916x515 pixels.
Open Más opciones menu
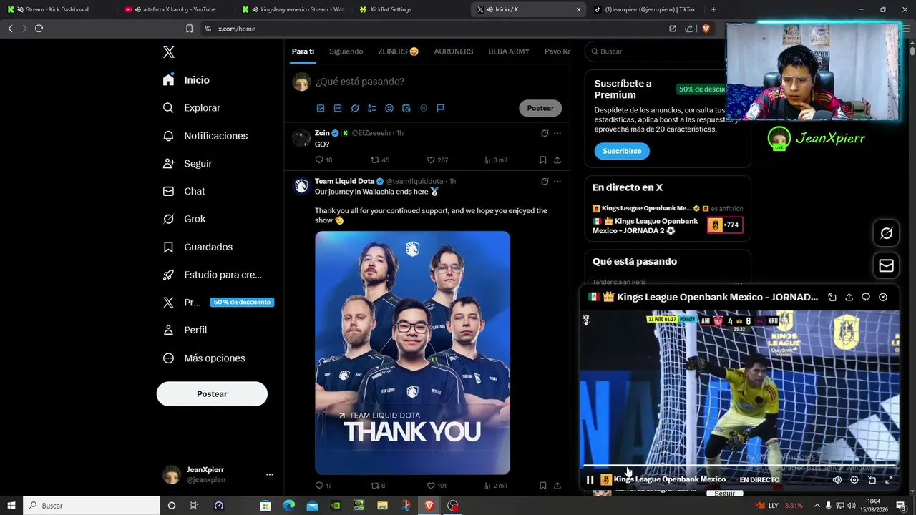click(204, 358)
